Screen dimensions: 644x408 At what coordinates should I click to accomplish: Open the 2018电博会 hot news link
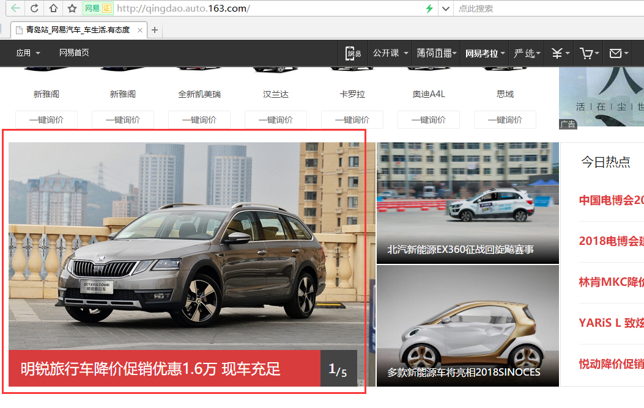[x=611, y=241]
